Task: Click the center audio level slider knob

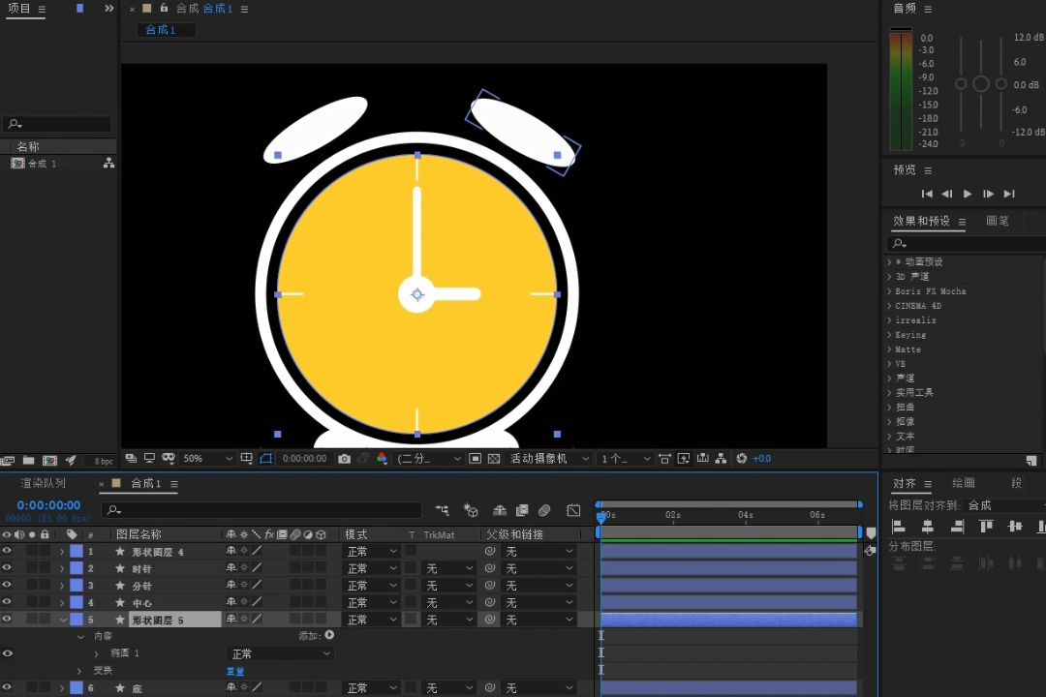Action: coord(980,83)
